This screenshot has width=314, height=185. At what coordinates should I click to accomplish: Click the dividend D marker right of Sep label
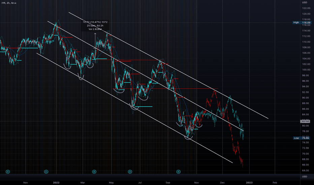[x=179, y=172]
